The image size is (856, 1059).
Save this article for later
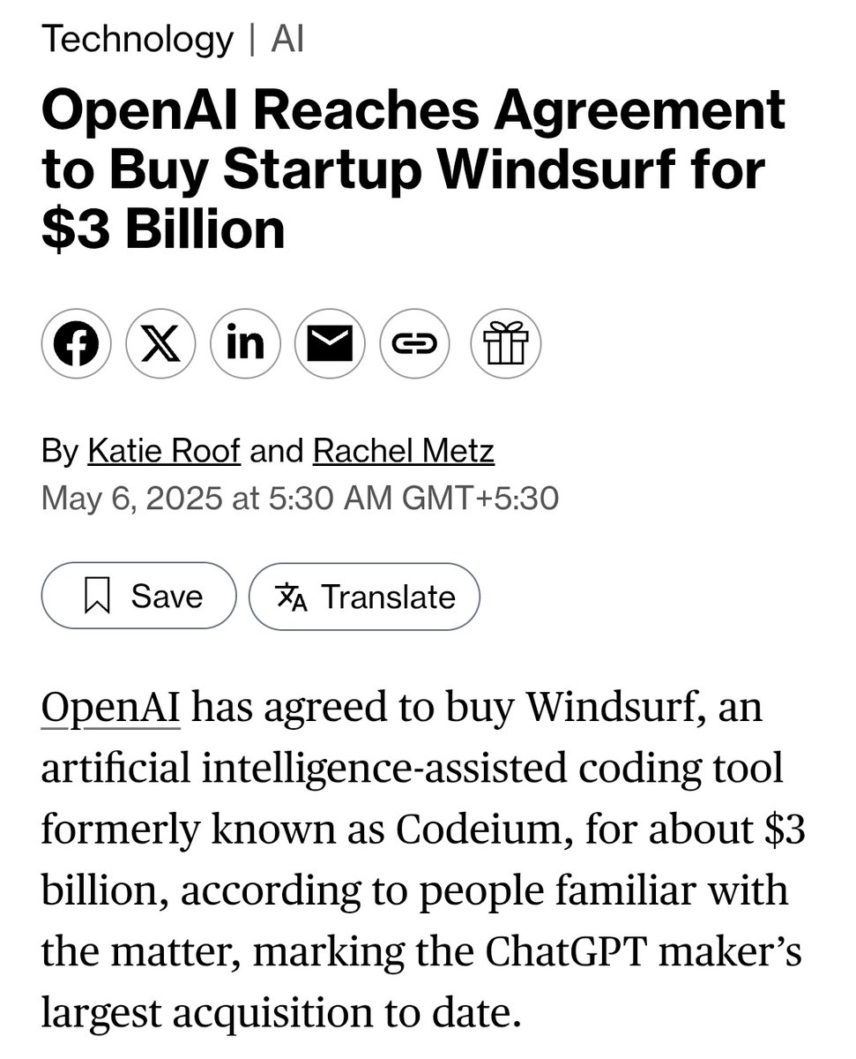[x=138, y=597]
